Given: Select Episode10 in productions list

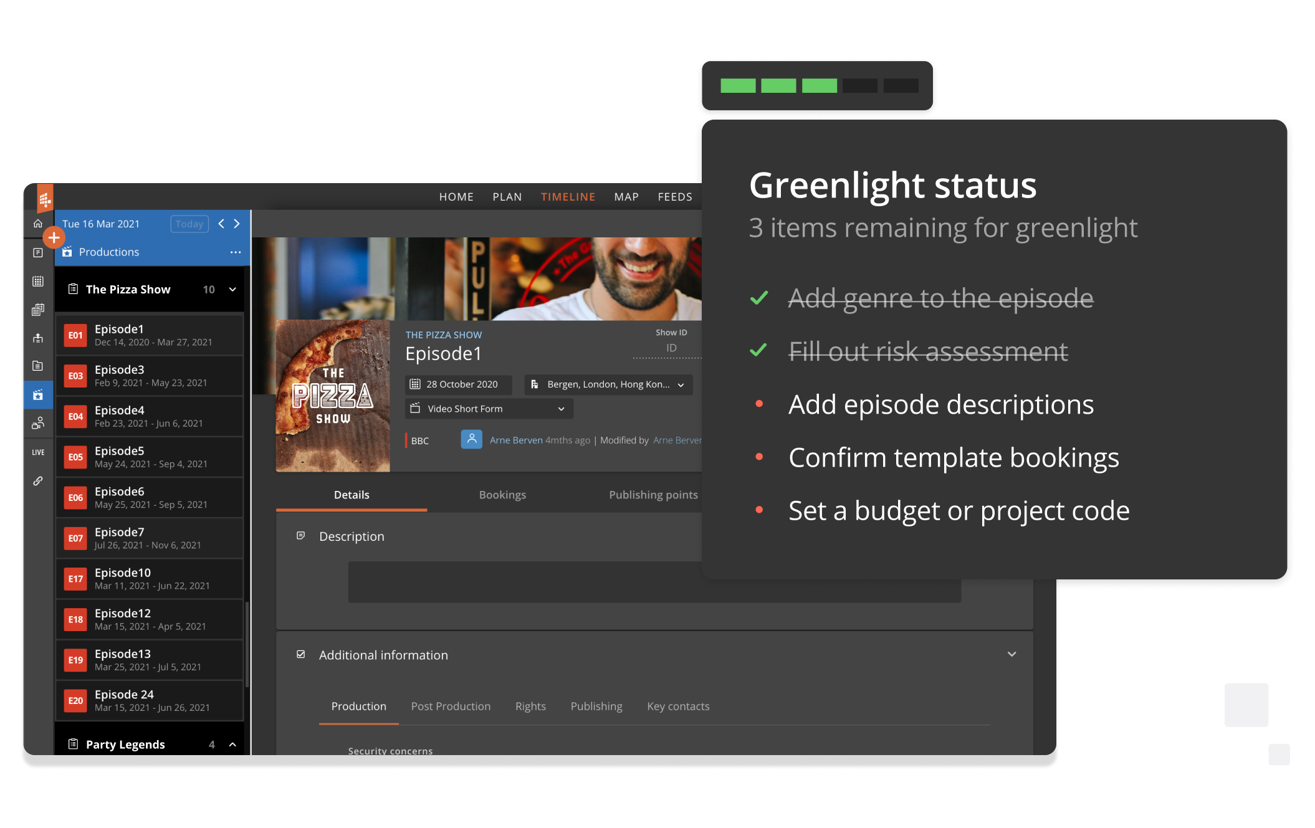Looking at the screenshot, I should tap(149, 578).
